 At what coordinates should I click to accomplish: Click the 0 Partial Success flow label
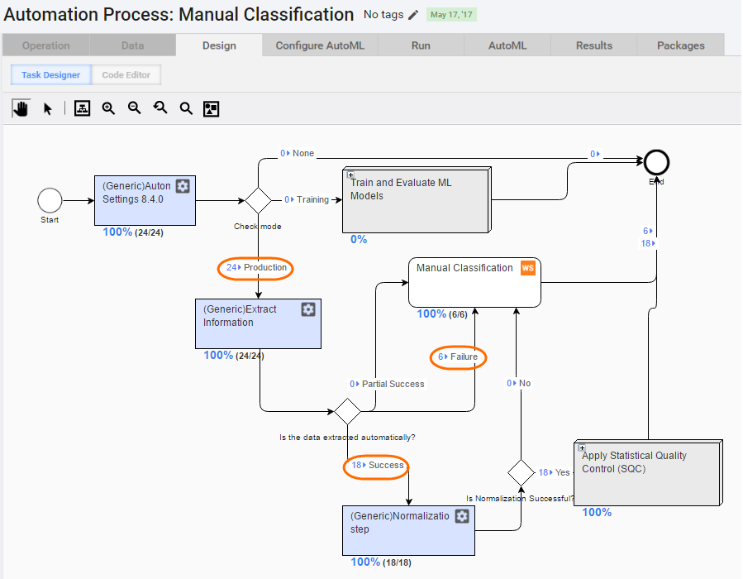387,384
